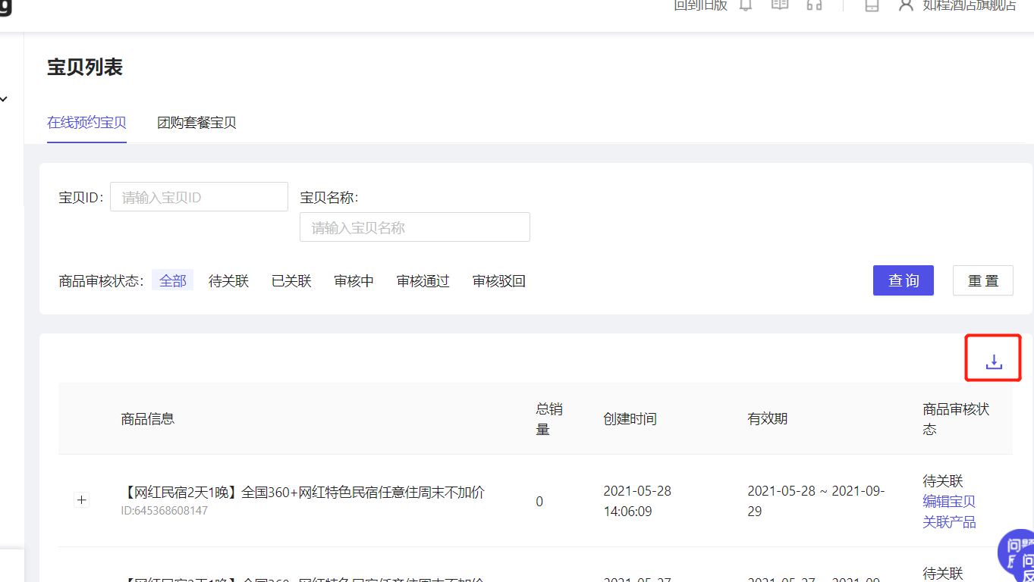Click the user avatar icon next to the shop name

pos(905,5)
